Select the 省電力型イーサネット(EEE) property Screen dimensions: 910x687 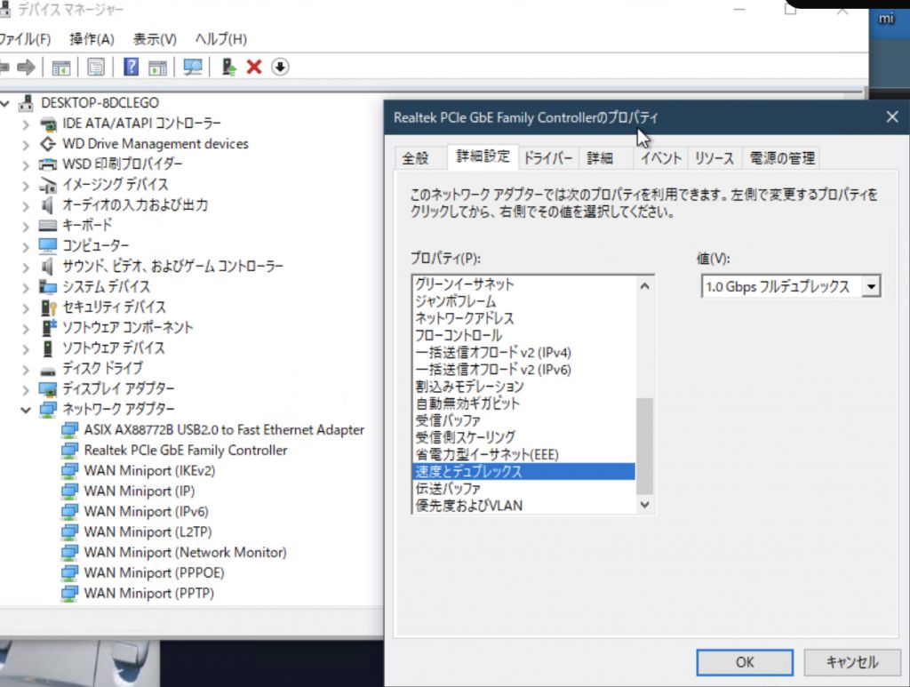click(523, 454)
